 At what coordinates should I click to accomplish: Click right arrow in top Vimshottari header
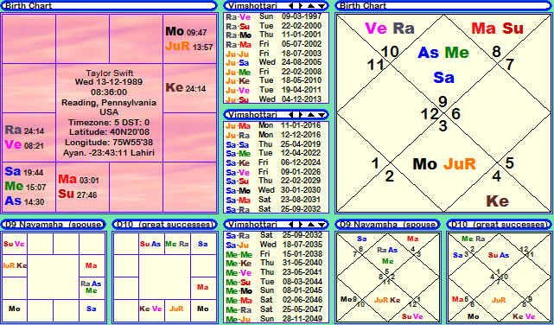click(300, 6)
